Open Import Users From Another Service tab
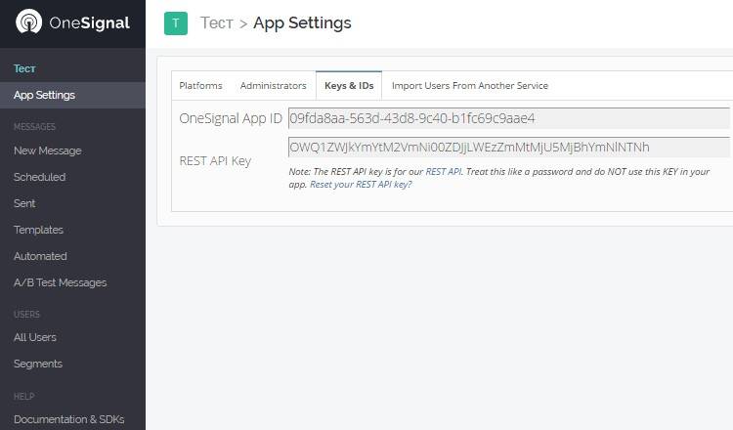This screenshot has height=430, width=733. [470, 86]
